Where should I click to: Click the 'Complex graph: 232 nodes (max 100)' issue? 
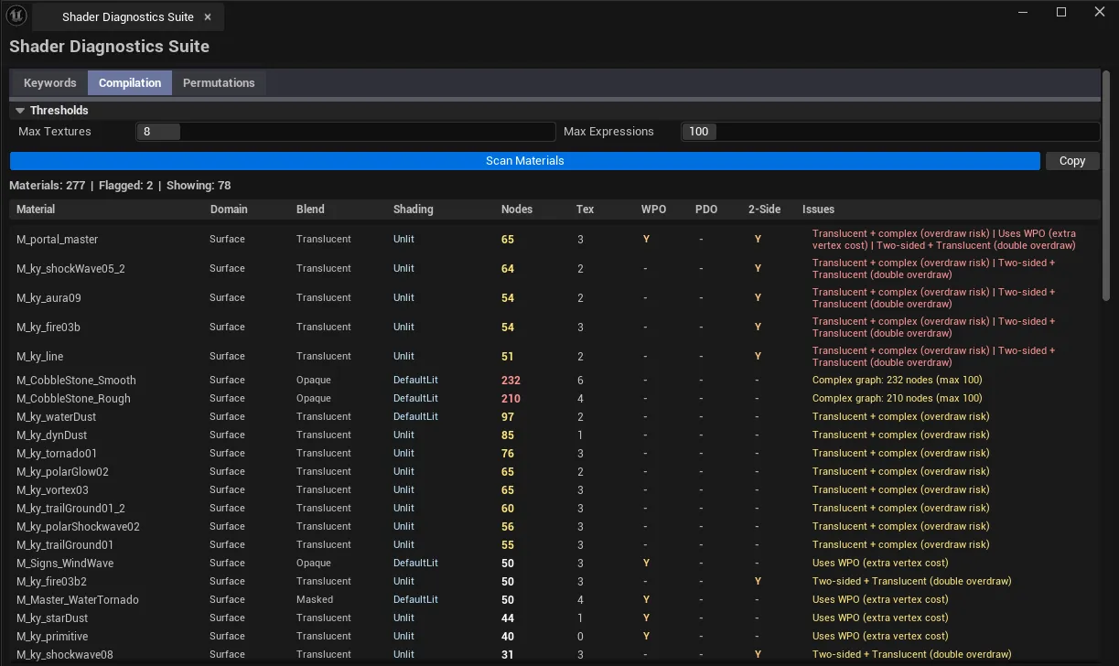[x=898, y=381]
